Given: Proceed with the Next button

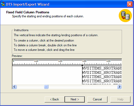Looking at the screenshot, I should [x=75, y=99].
